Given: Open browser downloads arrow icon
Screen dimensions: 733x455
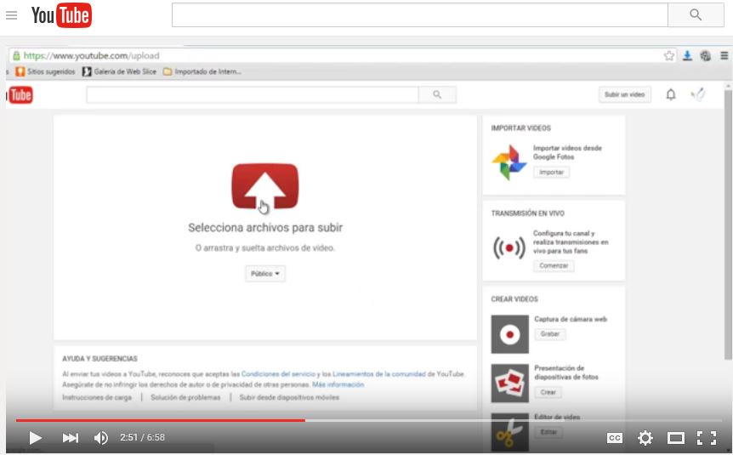Looking at the screenshot, I should (x=687, y=55).
